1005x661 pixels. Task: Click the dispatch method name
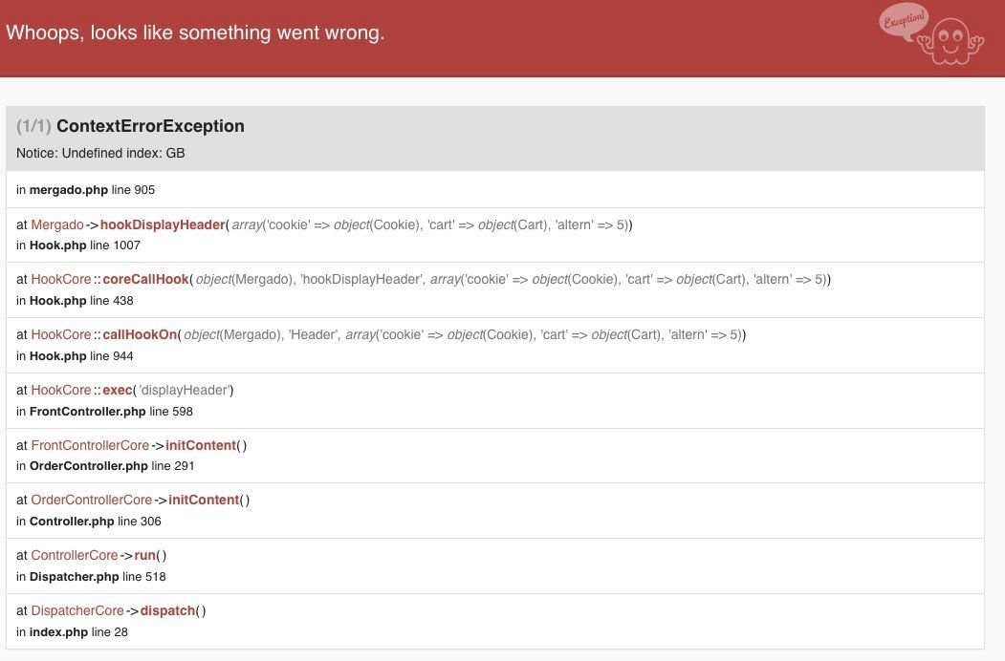point(168,610)
